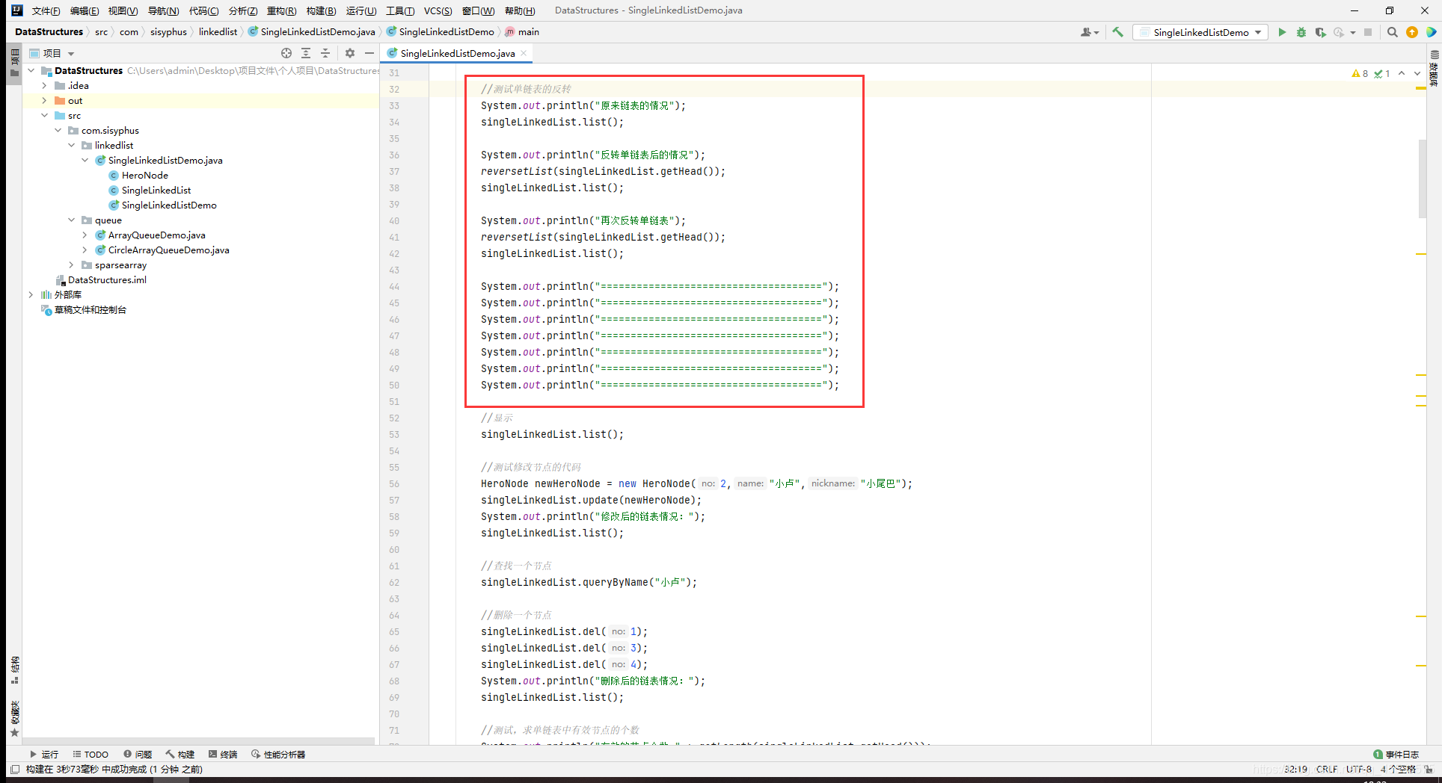Expand all in project tree icon

coord(306,53)
